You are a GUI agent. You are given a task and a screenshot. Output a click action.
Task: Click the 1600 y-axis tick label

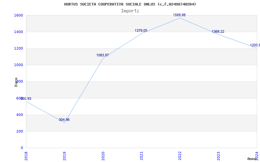point(19,15)
